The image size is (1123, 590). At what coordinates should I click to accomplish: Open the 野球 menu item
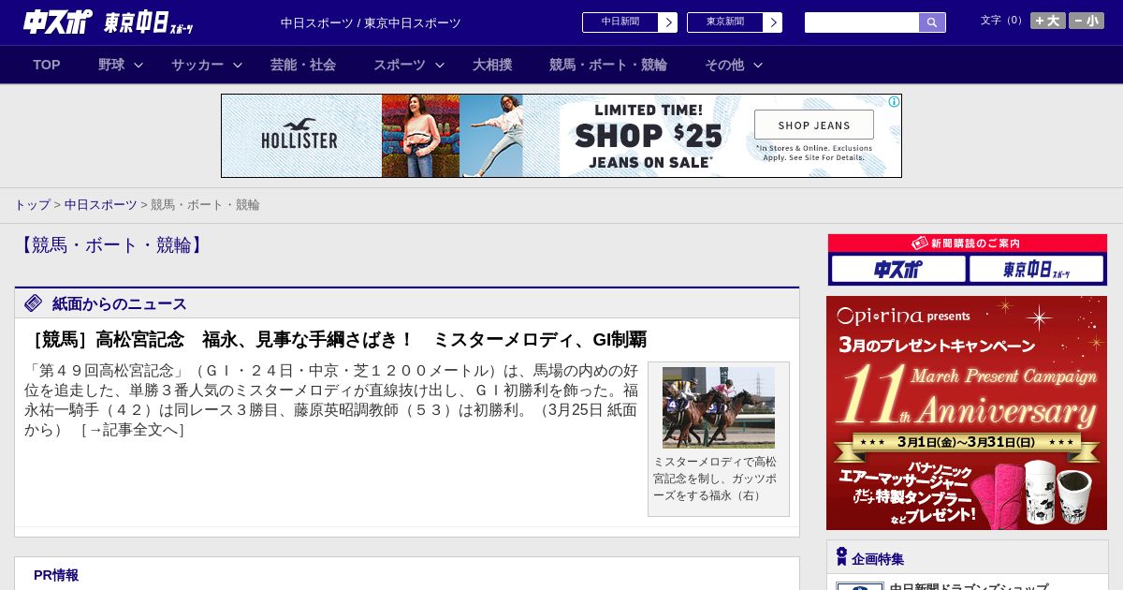(111, 65)
